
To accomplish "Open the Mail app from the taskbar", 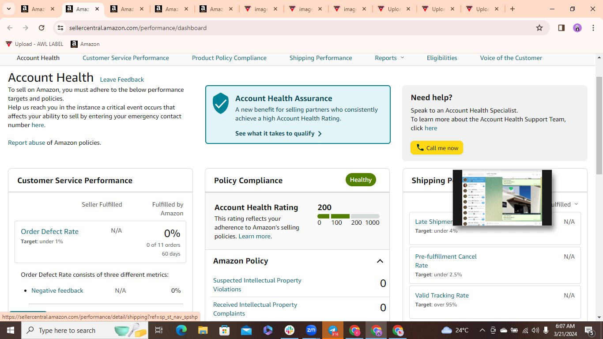I will tap(246, 330).
